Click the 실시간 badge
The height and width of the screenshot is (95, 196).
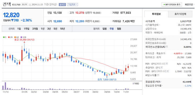[62, 5]
